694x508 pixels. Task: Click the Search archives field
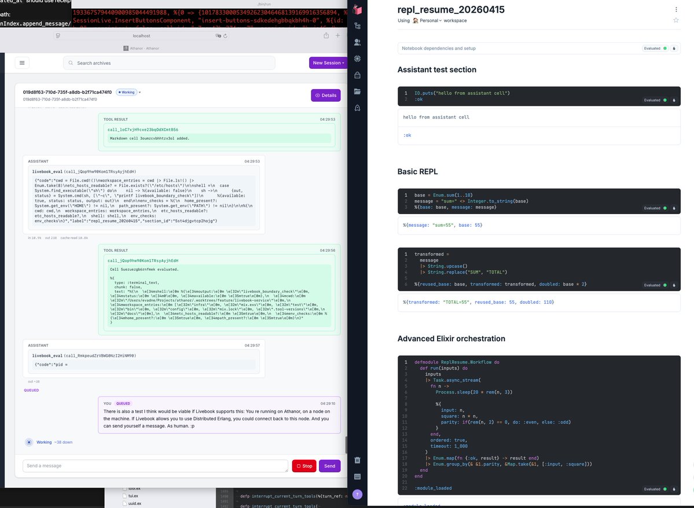point(169,63)
